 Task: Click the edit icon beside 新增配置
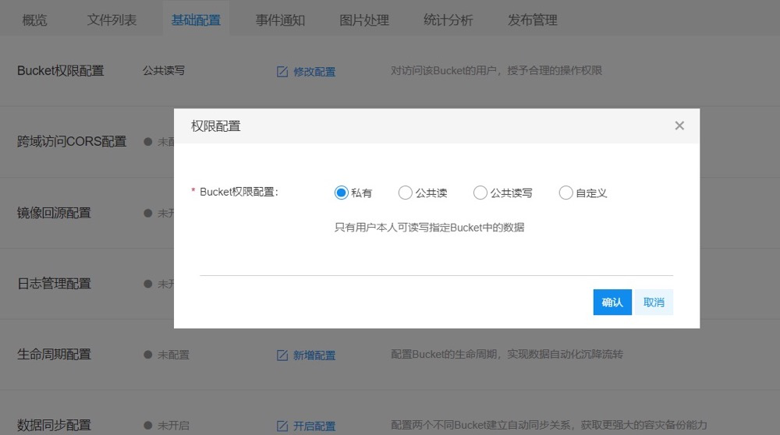[282, 355]
